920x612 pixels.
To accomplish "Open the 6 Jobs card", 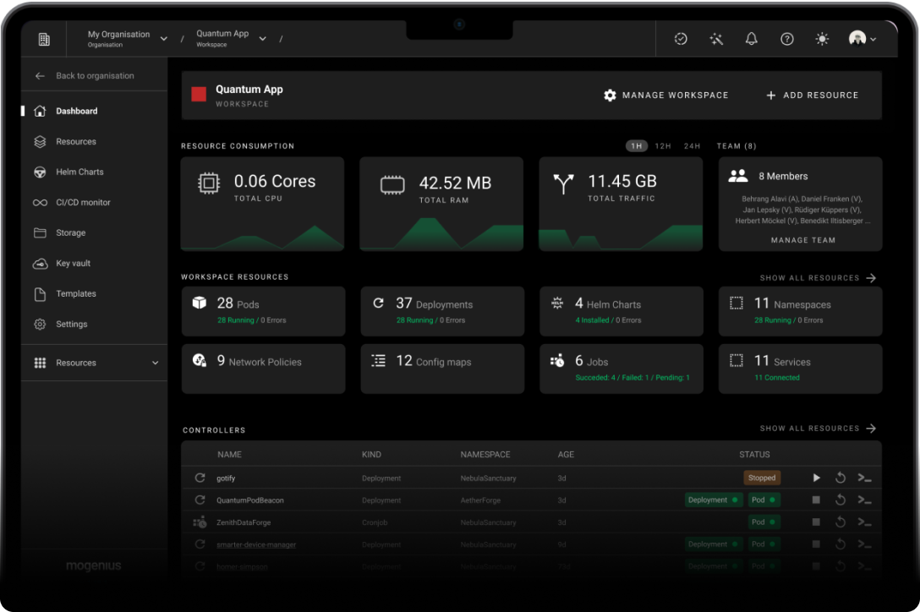I will 622,369.
